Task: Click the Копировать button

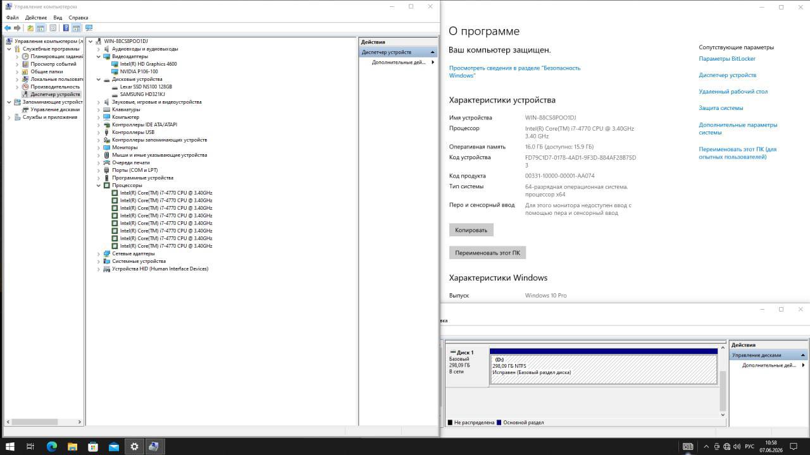Action: coord(471,230)
